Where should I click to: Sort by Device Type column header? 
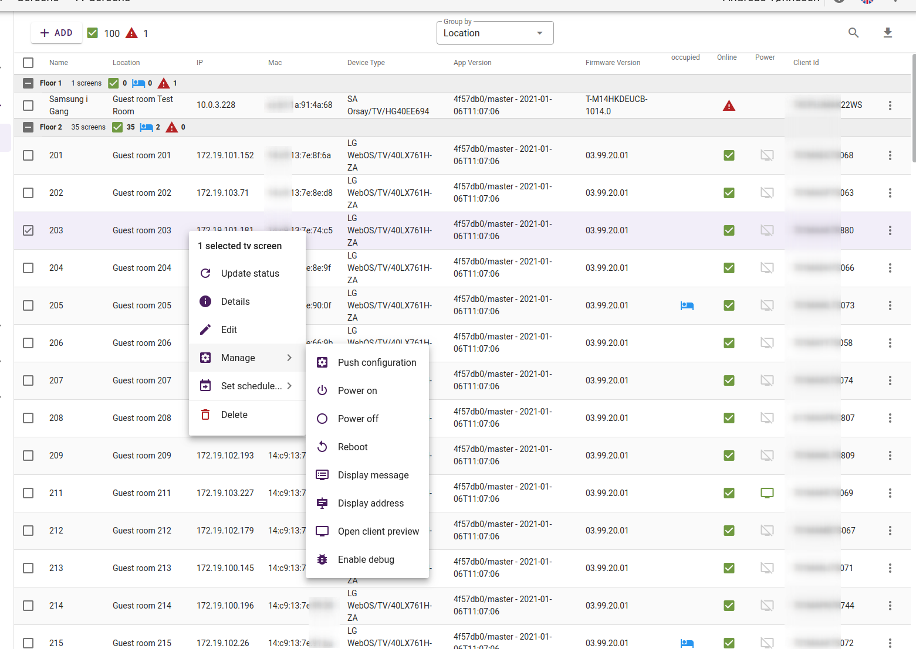tap(366, 63)
